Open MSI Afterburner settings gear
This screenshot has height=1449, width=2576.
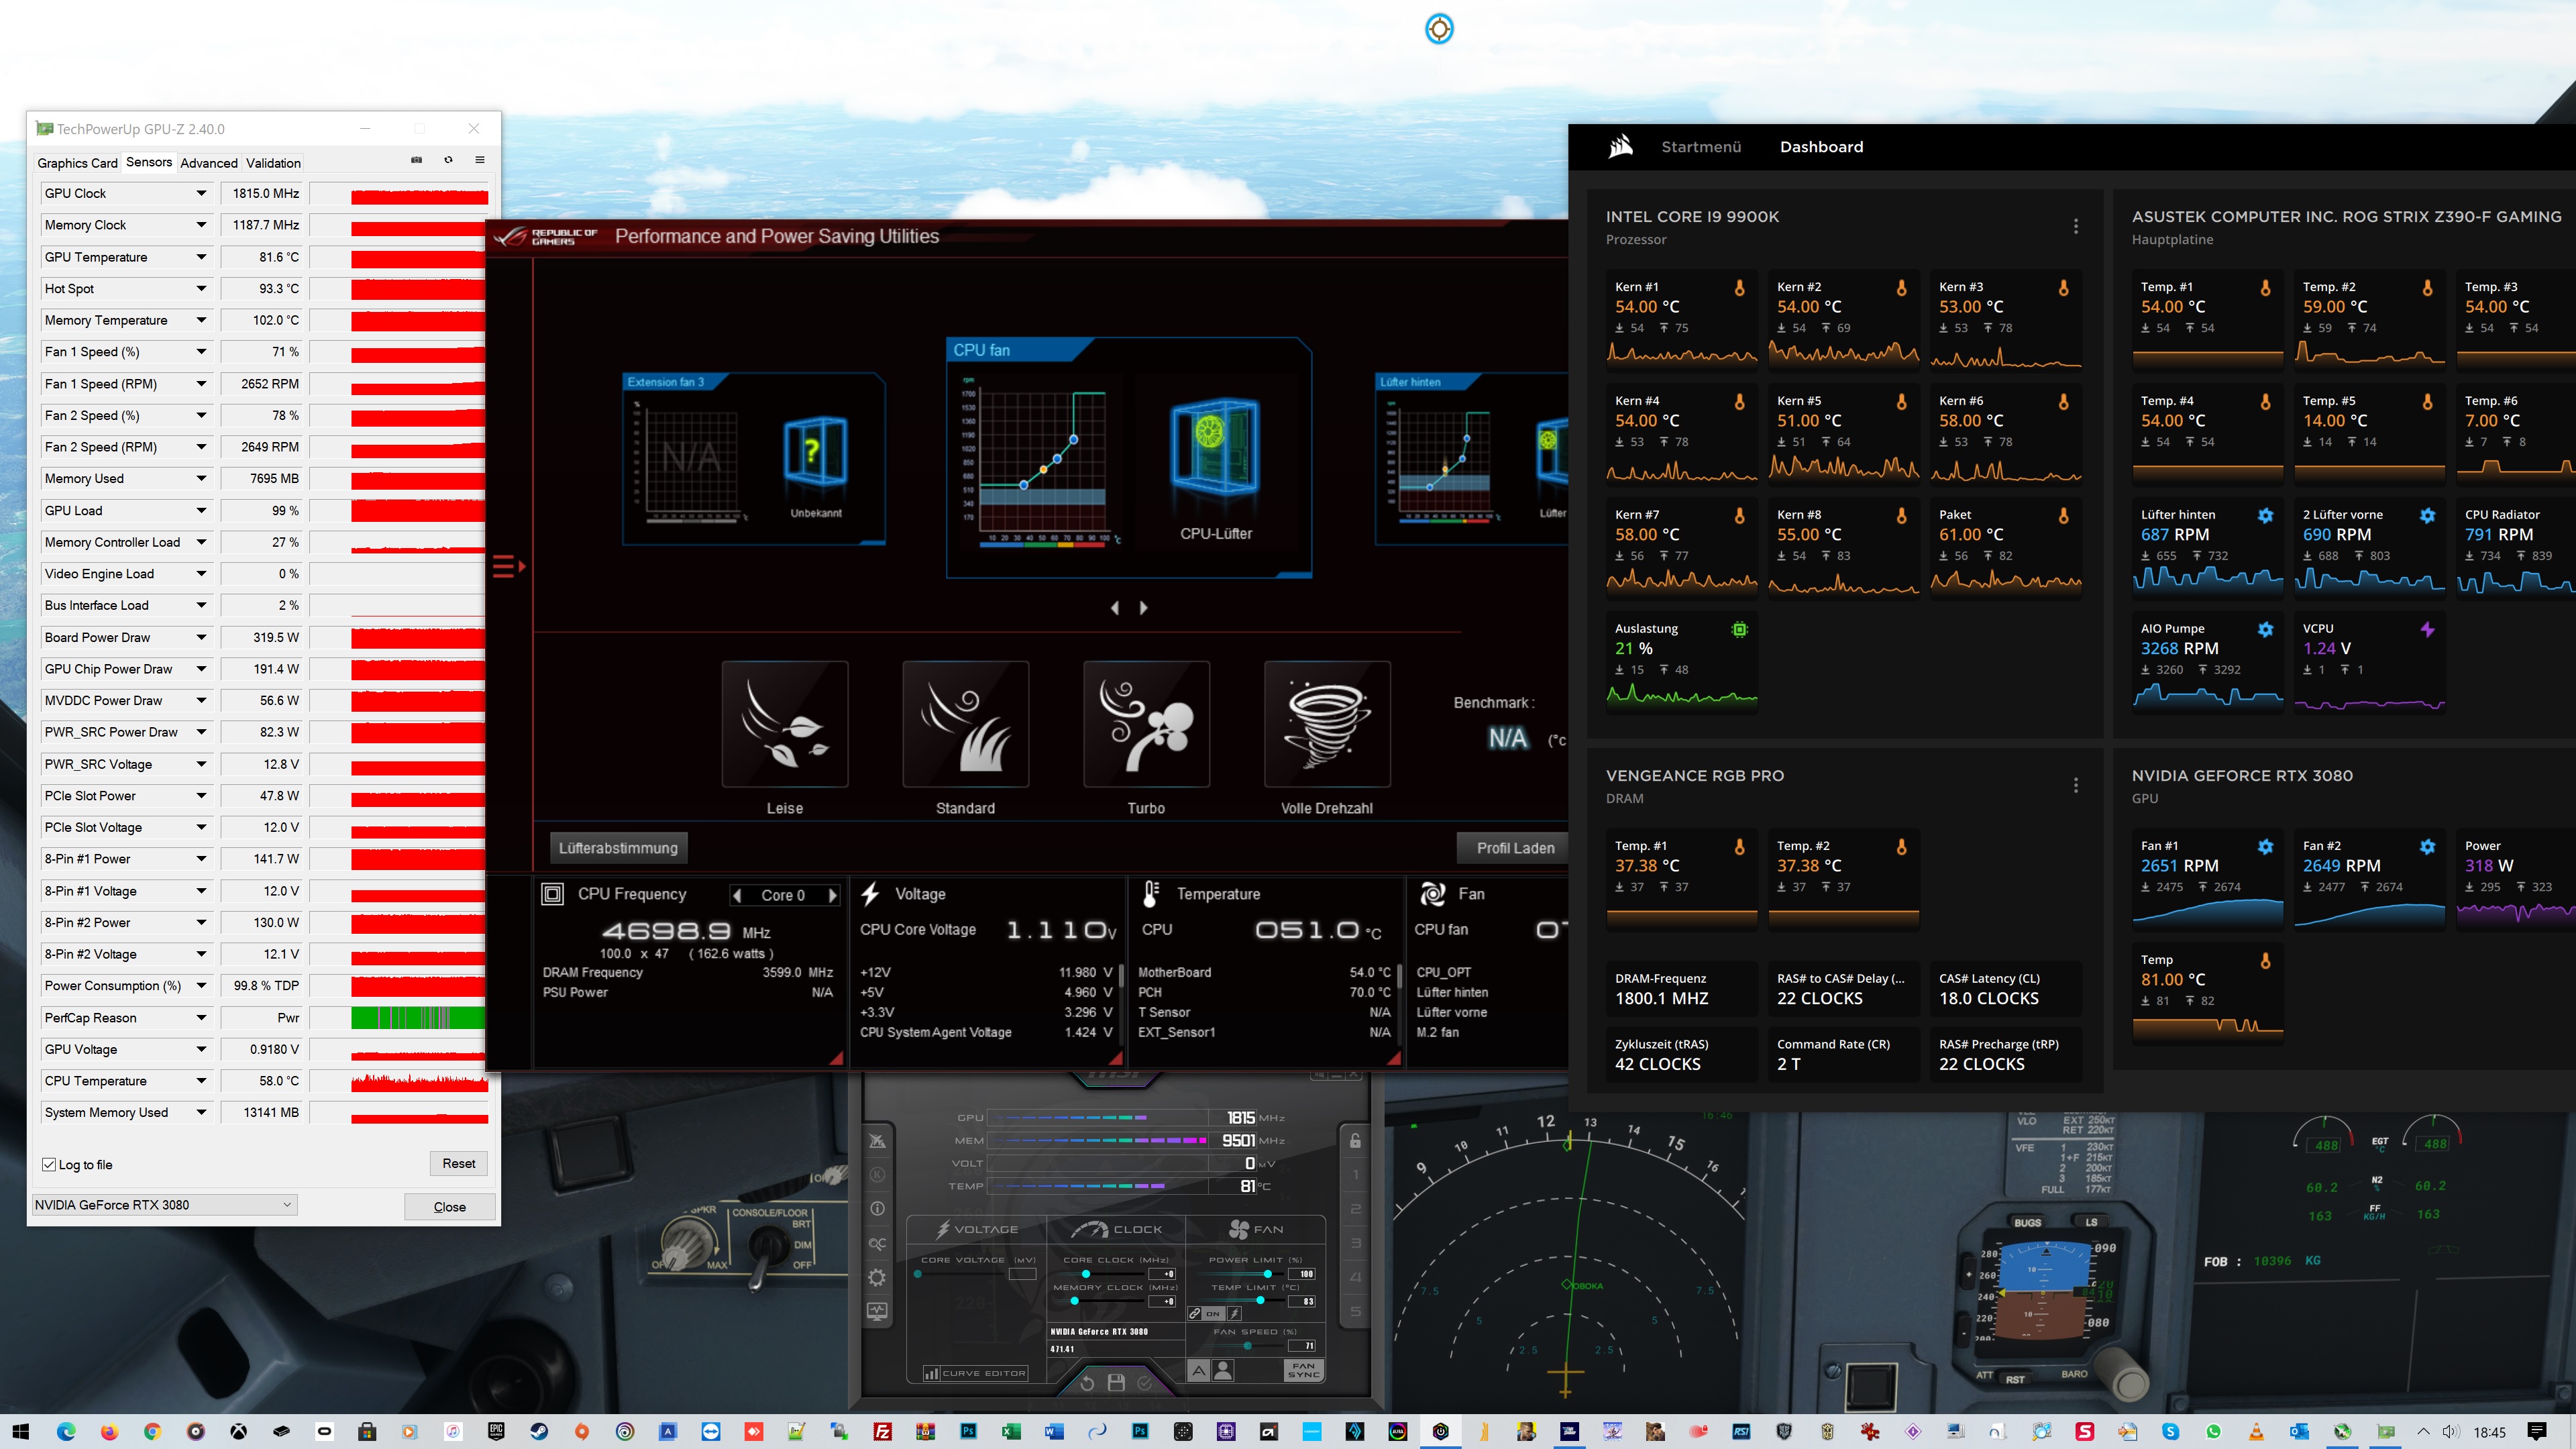877,1278
